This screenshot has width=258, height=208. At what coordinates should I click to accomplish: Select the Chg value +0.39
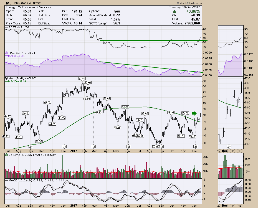coord(196,15)
